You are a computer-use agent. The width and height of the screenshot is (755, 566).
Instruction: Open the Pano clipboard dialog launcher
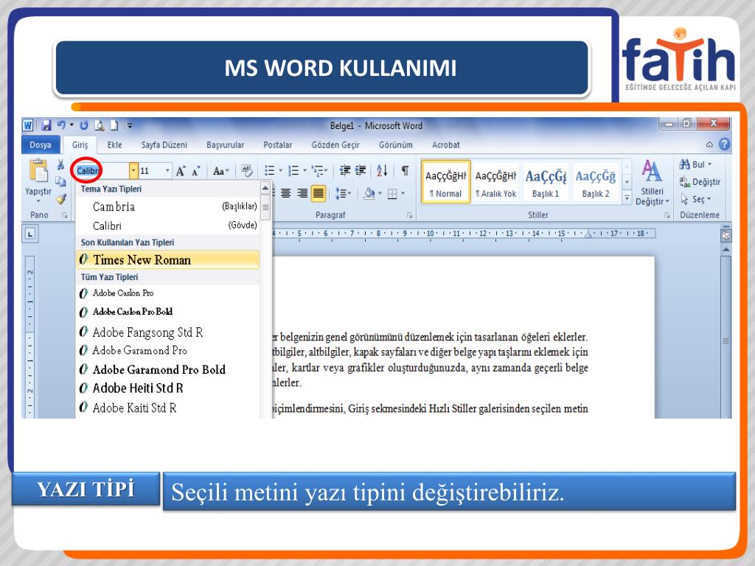(x=65, y=215)
